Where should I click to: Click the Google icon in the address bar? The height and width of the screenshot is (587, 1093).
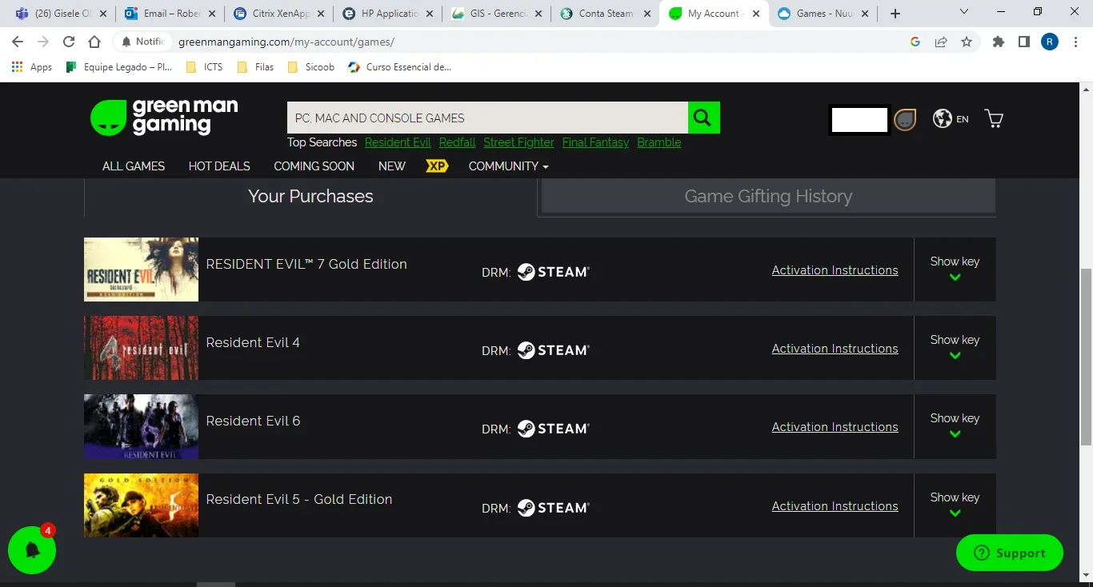[x=915, y=42]
